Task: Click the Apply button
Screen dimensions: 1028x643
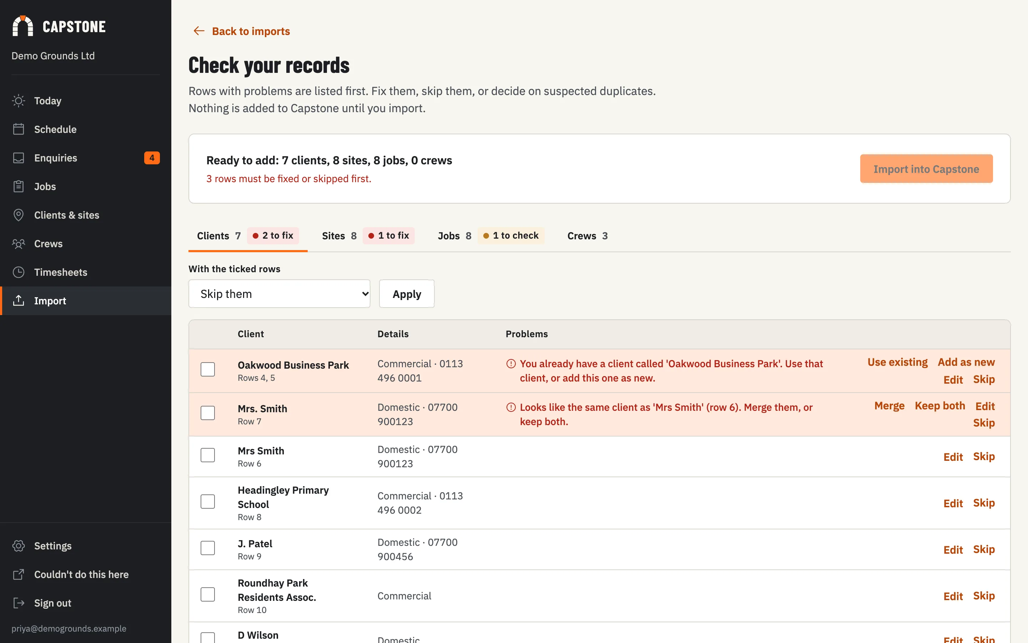Action: 407,294
